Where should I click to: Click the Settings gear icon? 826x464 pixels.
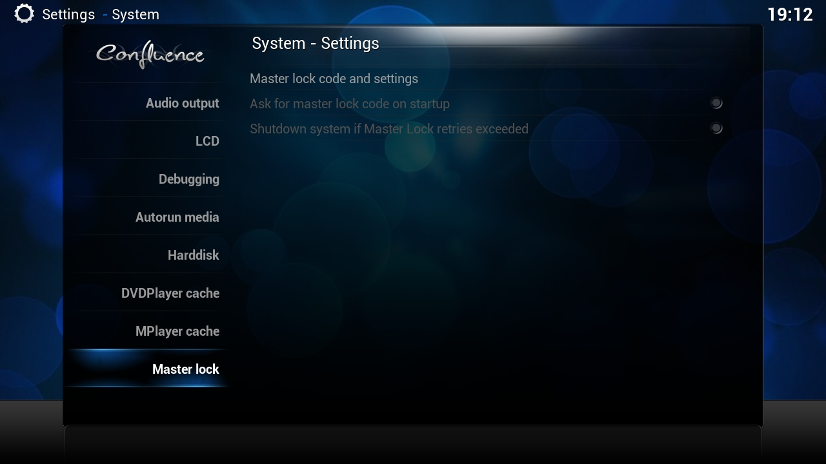pos(24,14)
